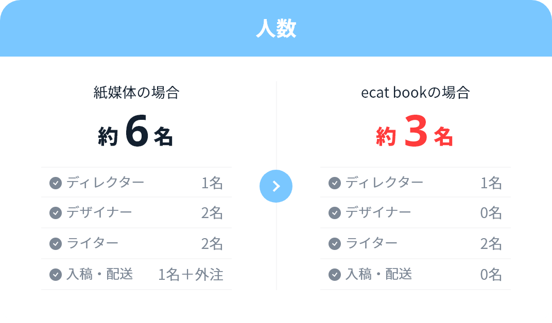
Task: Click the 0名 value for right 入稿・配送
Action: 491,275
